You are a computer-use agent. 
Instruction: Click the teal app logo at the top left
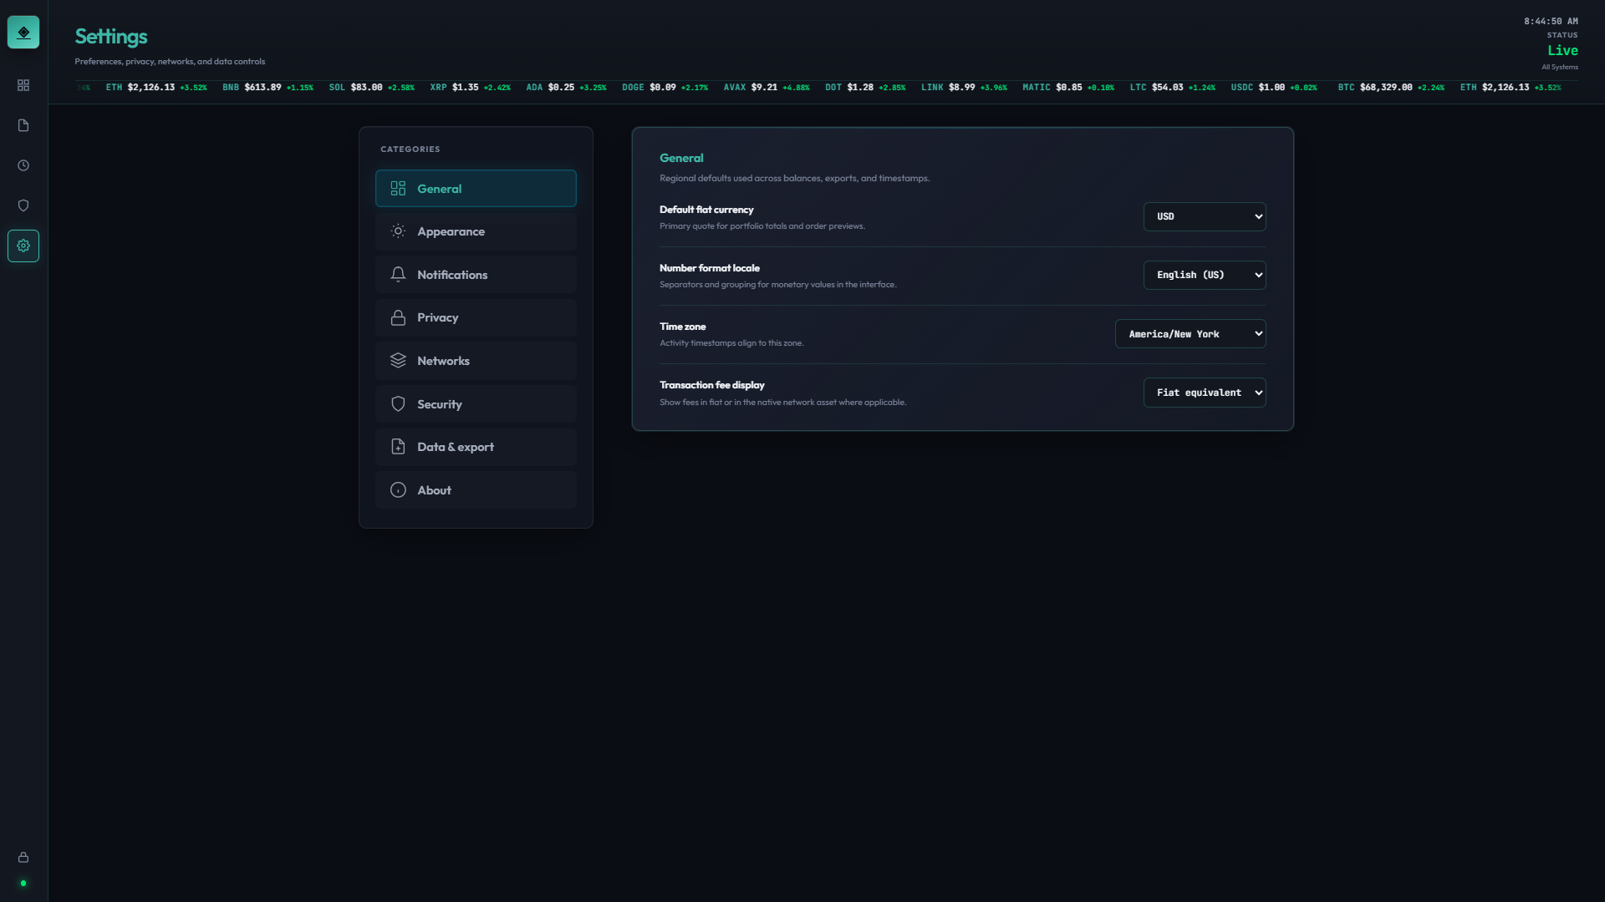click(23, 32)
